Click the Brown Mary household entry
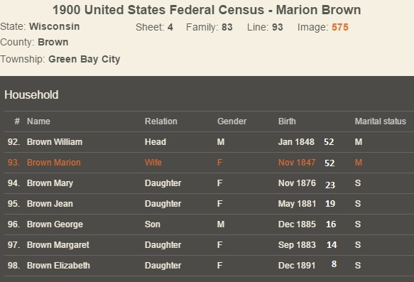Viewport: 414px width, 282px height. click(209, 183)
